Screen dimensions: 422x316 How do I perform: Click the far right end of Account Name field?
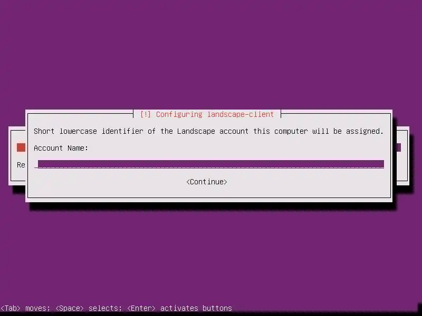(x=382, y=164)
